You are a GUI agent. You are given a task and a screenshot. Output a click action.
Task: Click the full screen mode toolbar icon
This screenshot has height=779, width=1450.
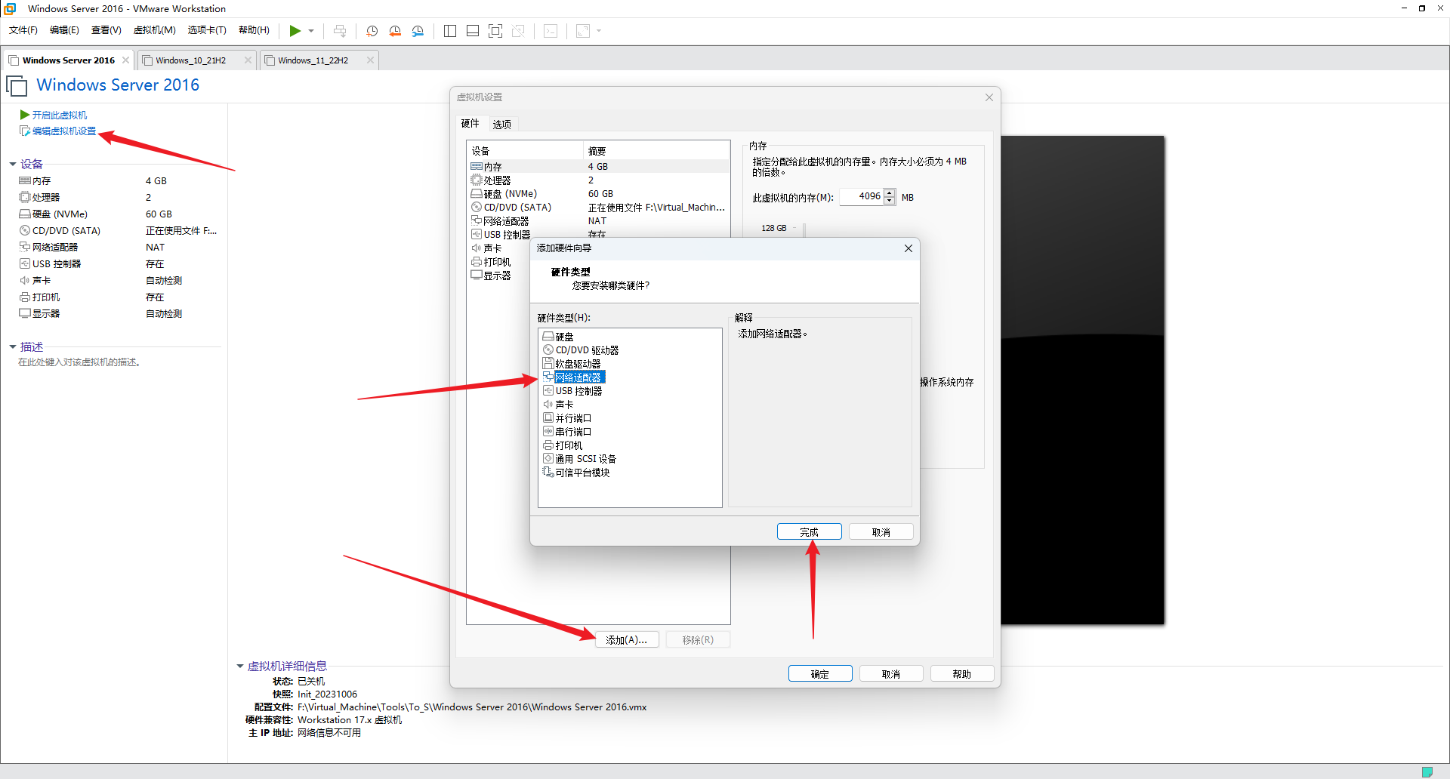pyautogui.click(x=495, y=31)
